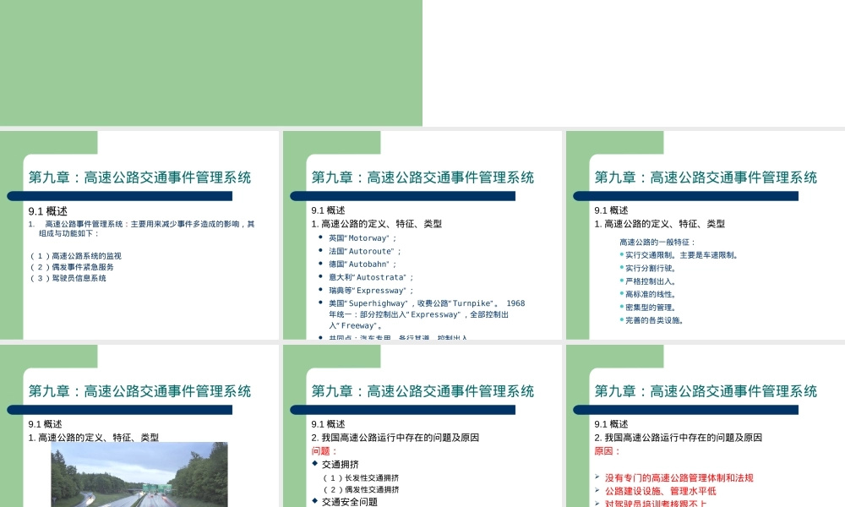
Task: Select the slide headed 问题： with 交通拥挤
Action: tap(422, 426)
